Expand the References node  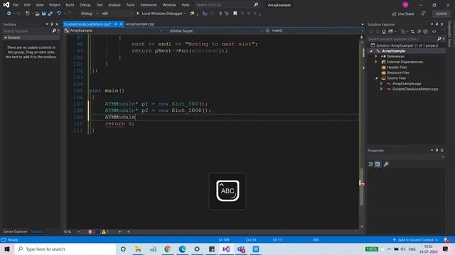click(376, 57)
